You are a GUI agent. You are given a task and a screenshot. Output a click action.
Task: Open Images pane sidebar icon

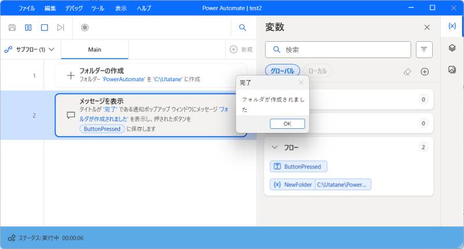point(452,70)
